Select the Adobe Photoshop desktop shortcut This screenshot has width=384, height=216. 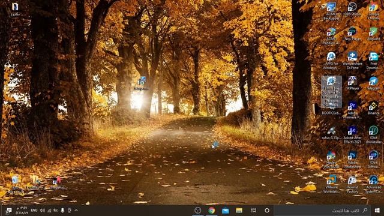tap(352, 160)
